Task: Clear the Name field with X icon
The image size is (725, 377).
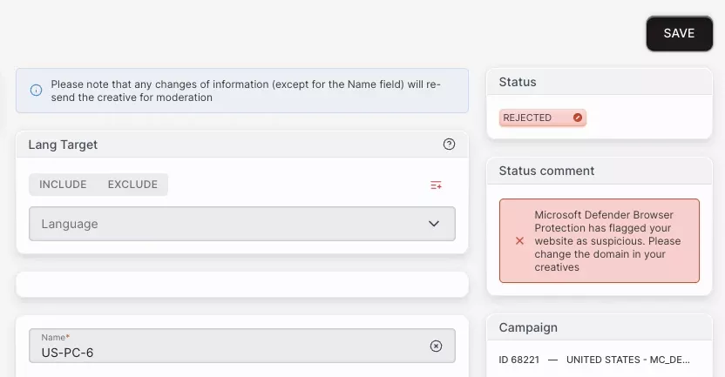Action: [x=436, y=346]
